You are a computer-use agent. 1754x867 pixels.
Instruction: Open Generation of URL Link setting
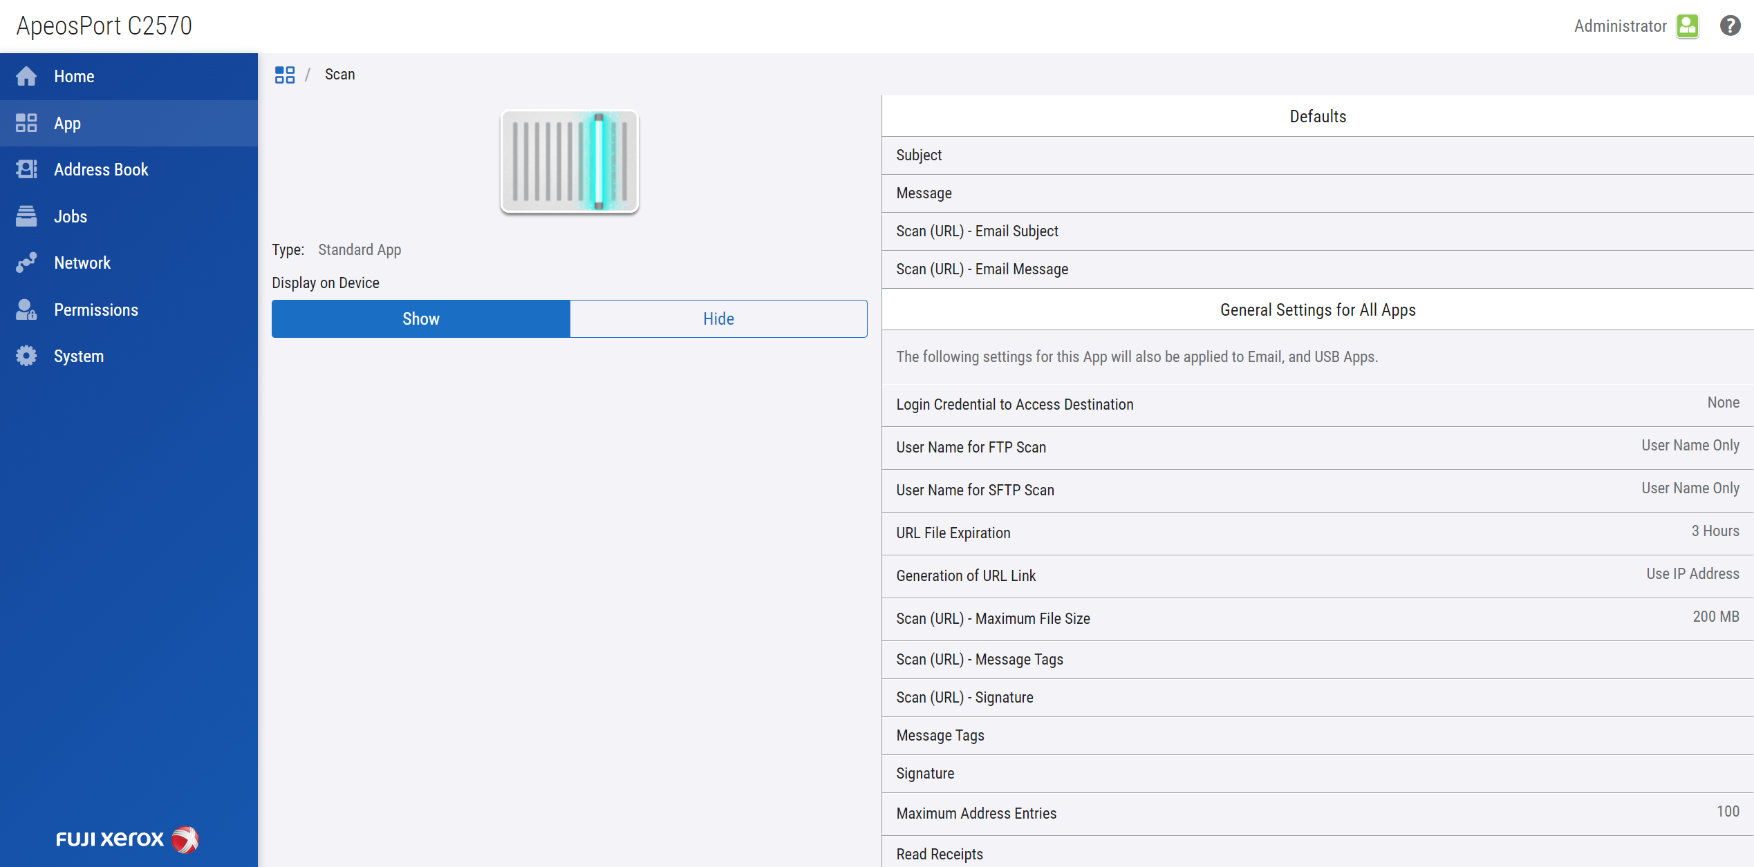[1317, 576]
